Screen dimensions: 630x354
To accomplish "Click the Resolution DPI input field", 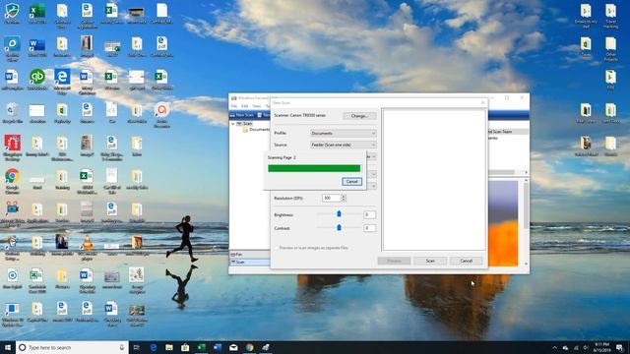I will pyautogui.click(x=331, y=198).
